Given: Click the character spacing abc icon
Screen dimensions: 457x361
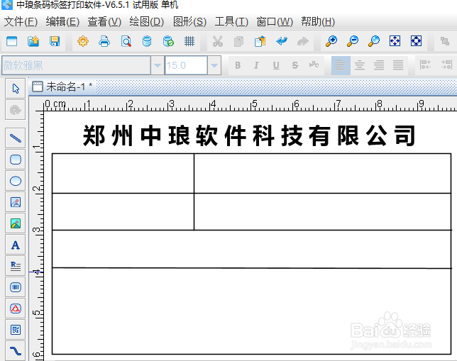Looking at the screenshot, I should [x=314, y=65].
